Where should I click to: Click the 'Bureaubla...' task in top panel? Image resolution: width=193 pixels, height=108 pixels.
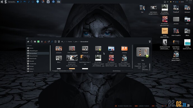coord(12,2)
